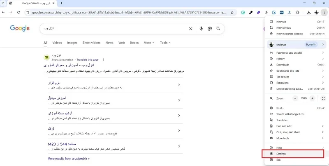Click More results from anzalweb.ir
The width and height of the screenshot is (329, 166).
69,159
